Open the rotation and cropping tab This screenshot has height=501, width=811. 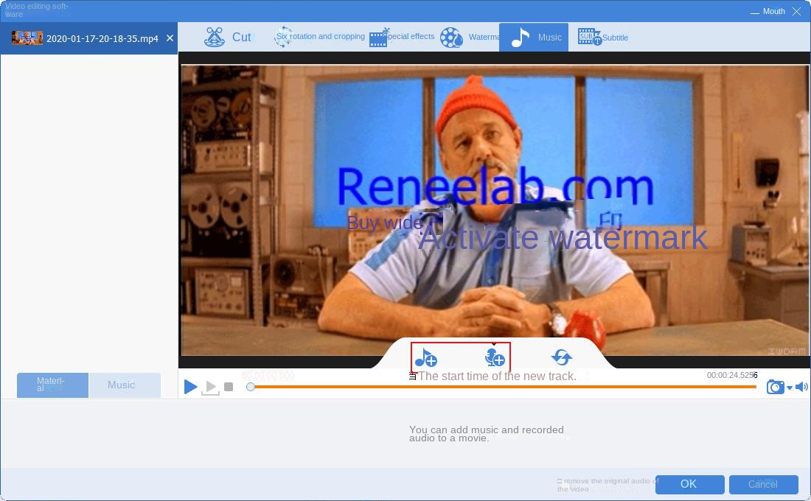pyautogui.click(x=319, y=37)
